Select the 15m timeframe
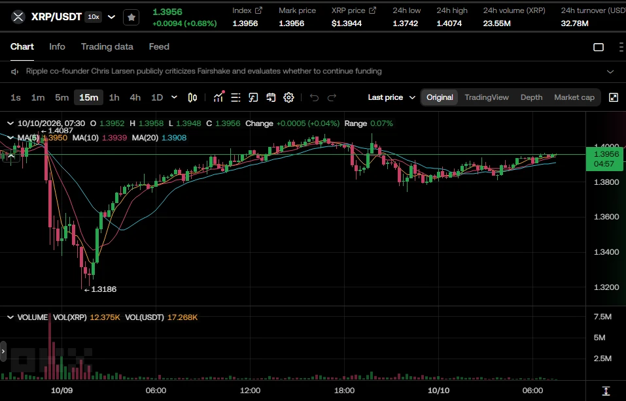Screen dimensions: 626x401 [x=88, y=97]
